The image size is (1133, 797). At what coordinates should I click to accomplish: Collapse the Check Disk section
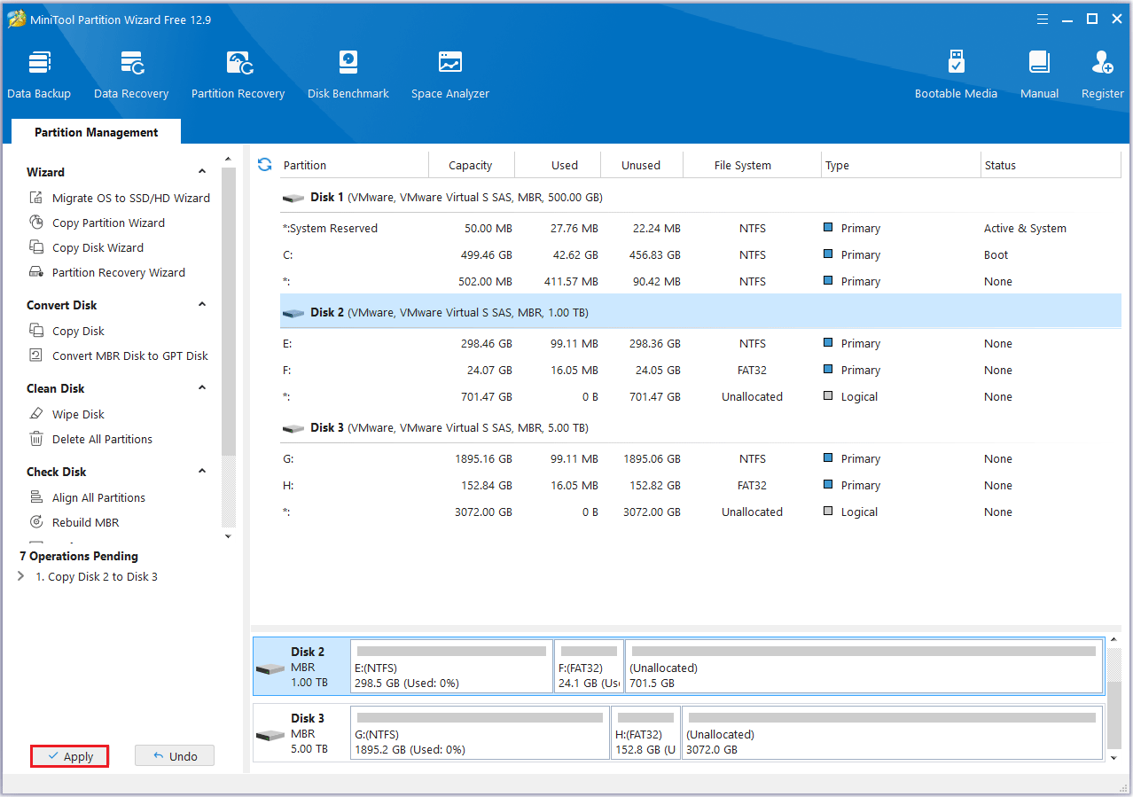point(202,472)
